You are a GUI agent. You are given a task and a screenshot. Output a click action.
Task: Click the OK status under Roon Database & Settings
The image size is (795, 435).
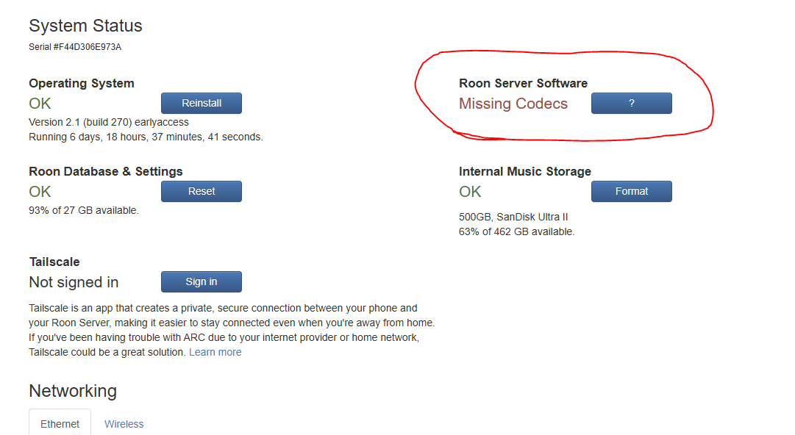coord(40,192)
